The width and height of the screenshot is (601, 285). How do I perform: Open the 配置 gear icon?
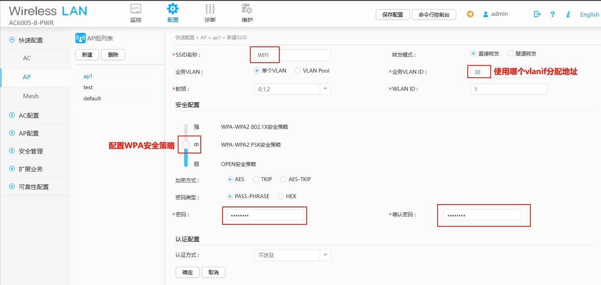(x=173, y=9)
